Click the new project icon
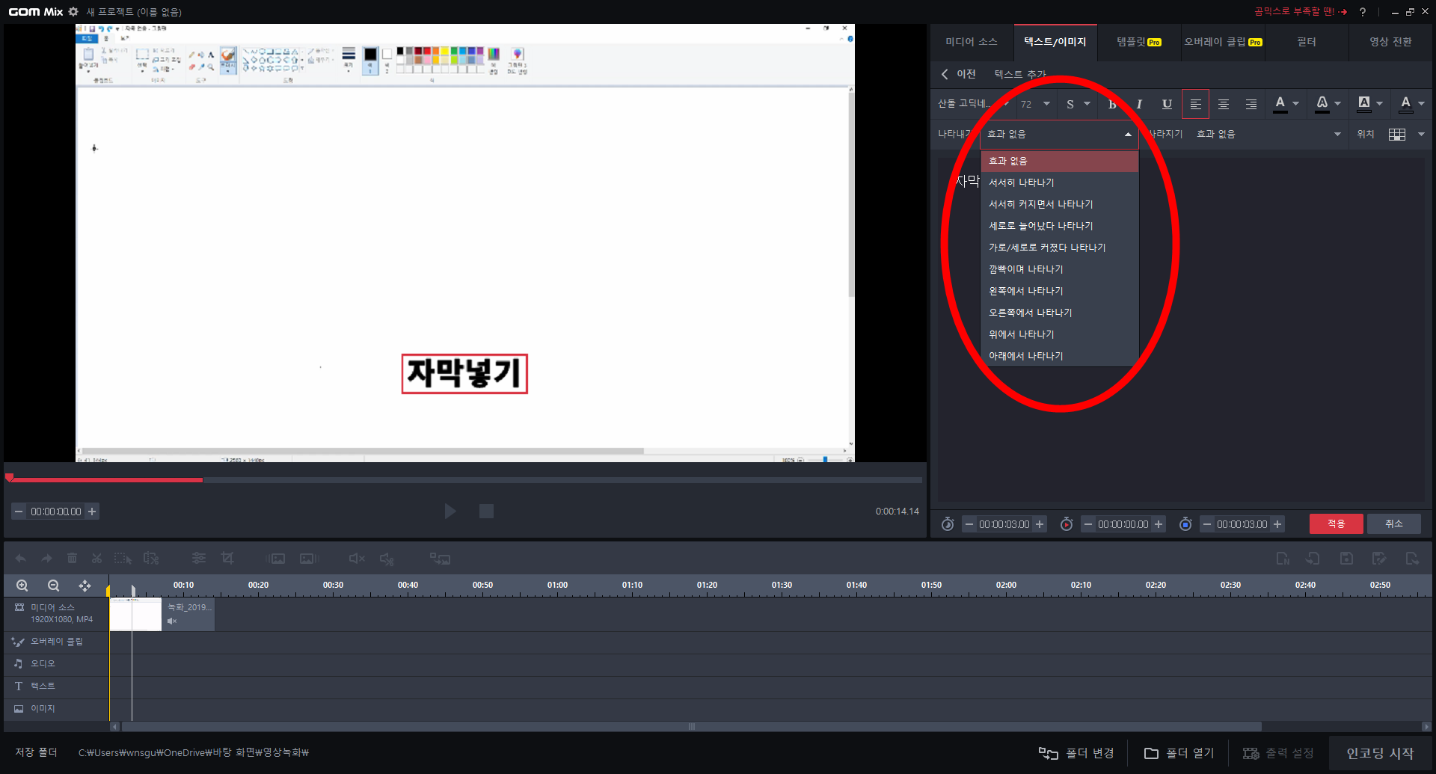 pyautogui.click(x=1283, y=559)
